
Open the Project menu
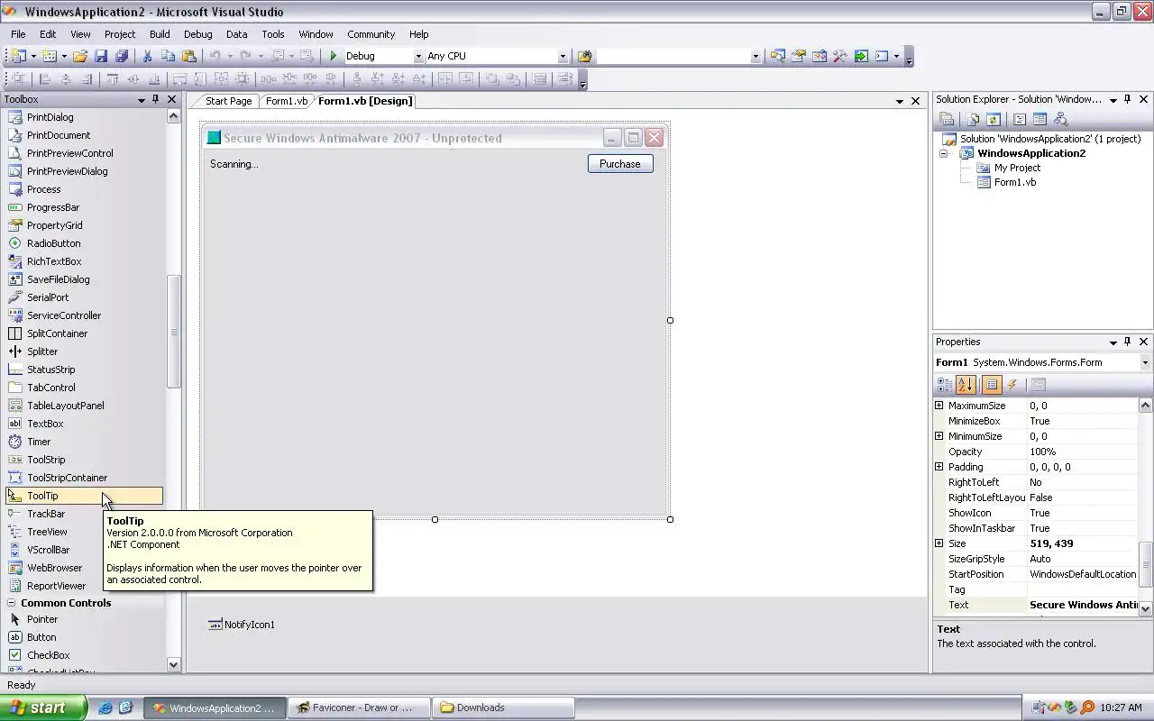pos(119,34)
